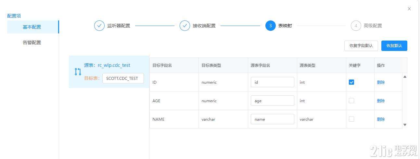Select the 表映射 step label
This screenshot has width=420, height=159.
(x=285, y=26)
